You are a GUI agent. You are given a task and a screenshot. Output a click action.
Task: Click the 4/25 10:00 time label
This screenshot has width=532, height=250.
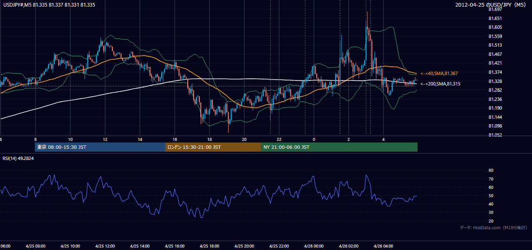pos(70,246)
